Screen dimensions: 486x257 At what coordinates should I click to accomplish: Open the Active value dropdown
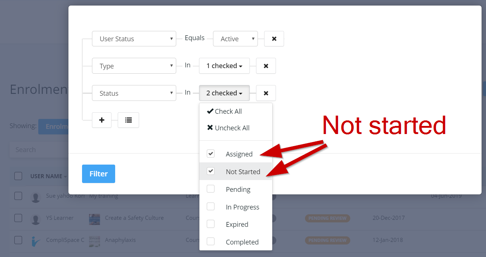[x=235, y=38]
